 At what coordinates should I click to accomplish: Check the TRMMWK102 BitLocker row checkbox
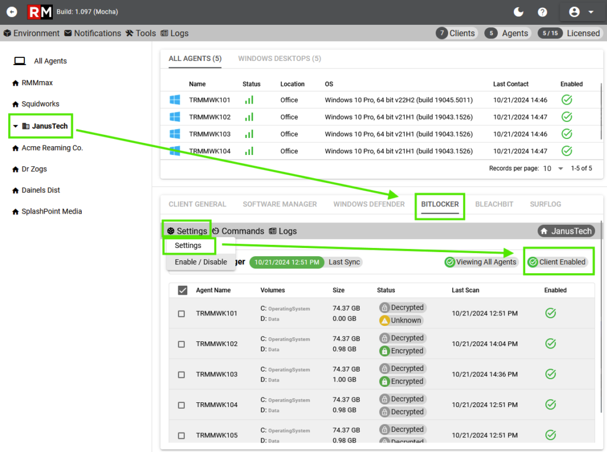coord(181,344)
